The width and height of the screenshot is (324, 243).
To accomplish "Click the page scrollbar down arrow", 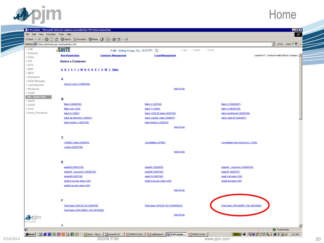I will click(x=301, y=226).
